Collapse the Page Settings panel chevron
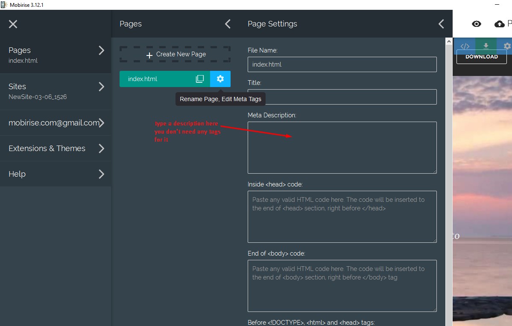 pyautogui.click(x=441, y=24)
